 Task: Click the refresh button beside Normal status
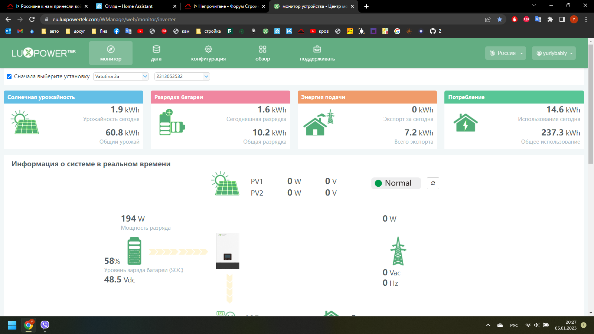click(x=433, y=183)
